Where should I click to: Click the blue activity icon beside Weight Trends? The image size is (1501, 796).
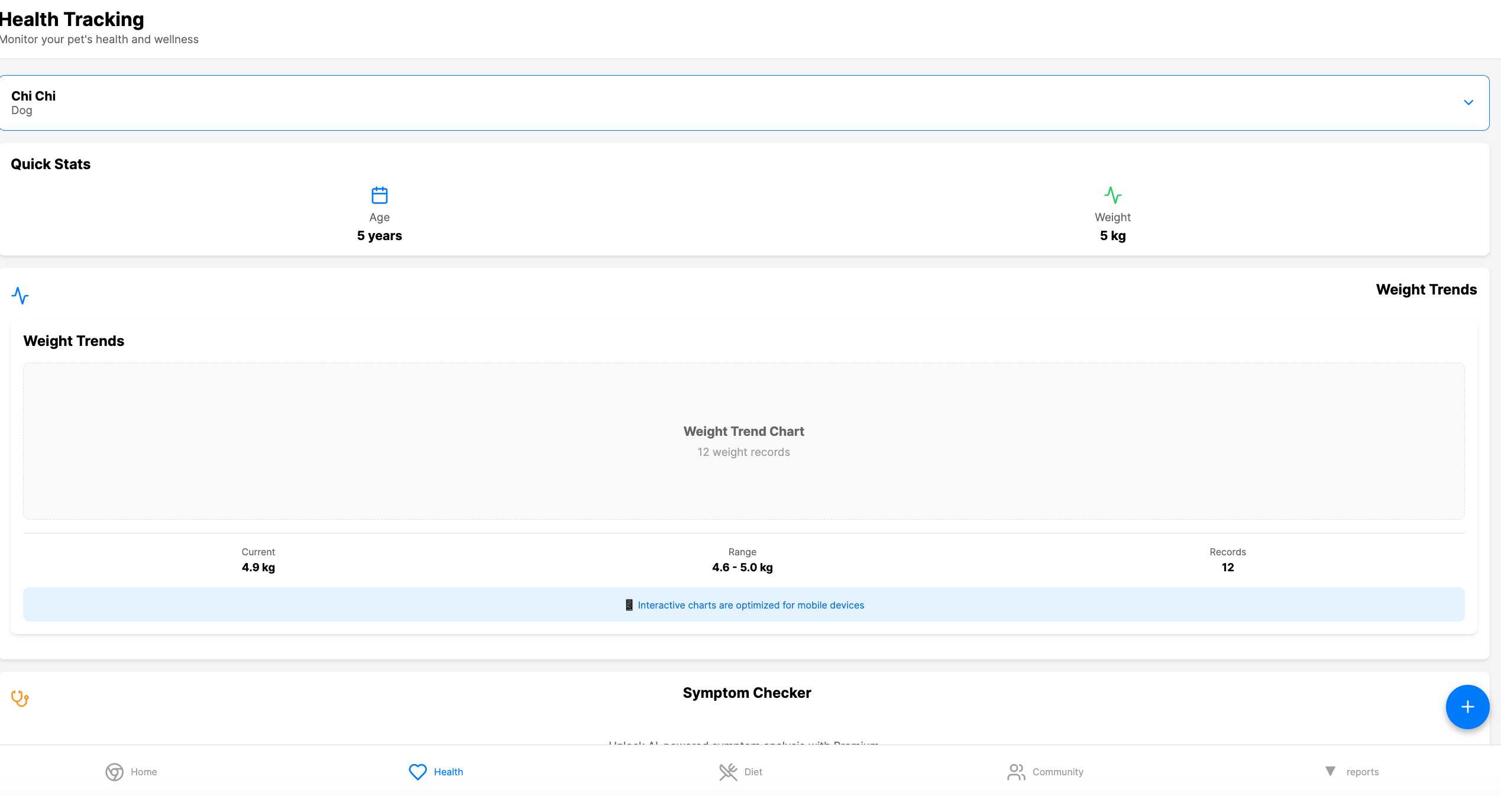(x=20, y=296)
